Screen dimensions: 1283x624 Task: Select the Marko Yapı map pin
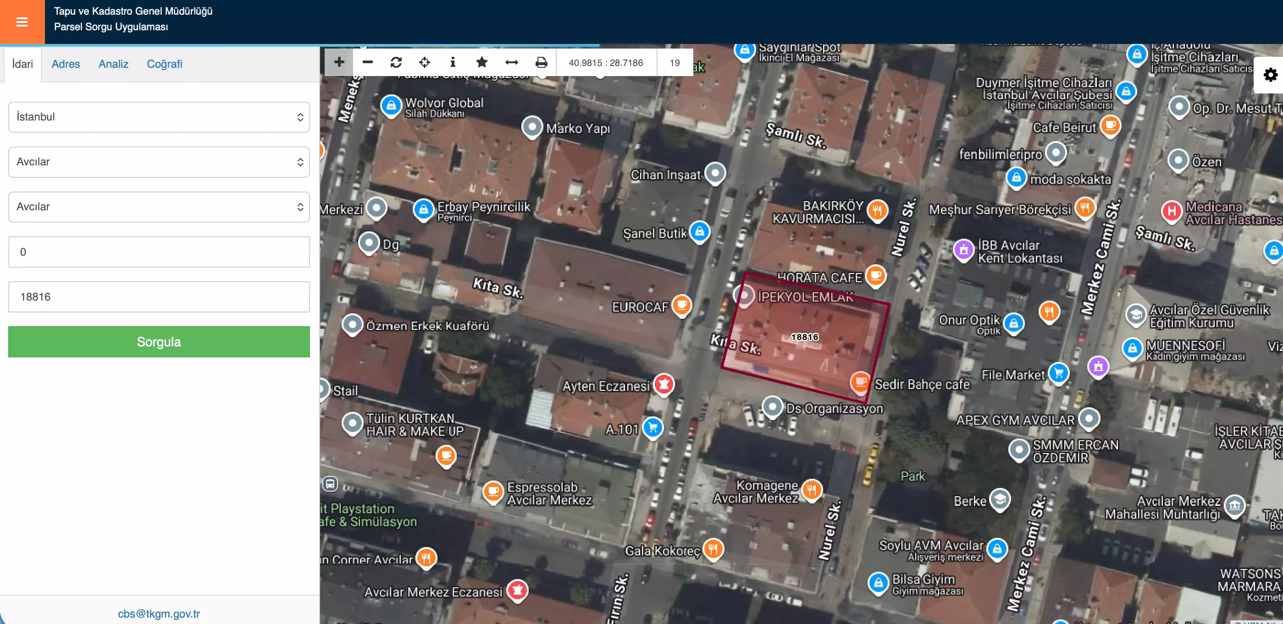(532, 127)
